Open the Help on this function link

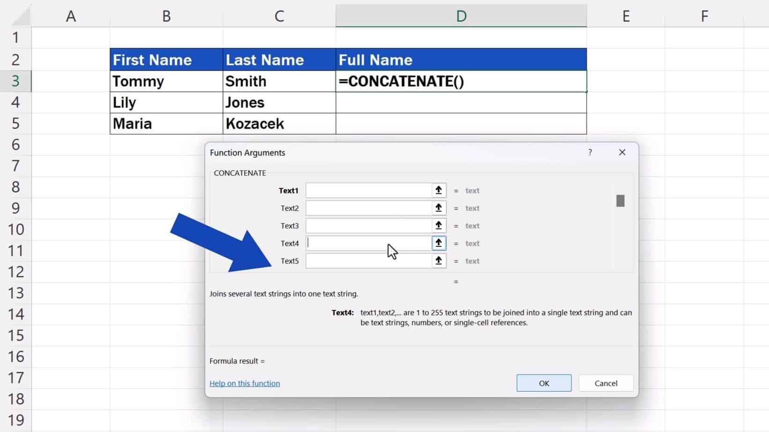point(244,383)
